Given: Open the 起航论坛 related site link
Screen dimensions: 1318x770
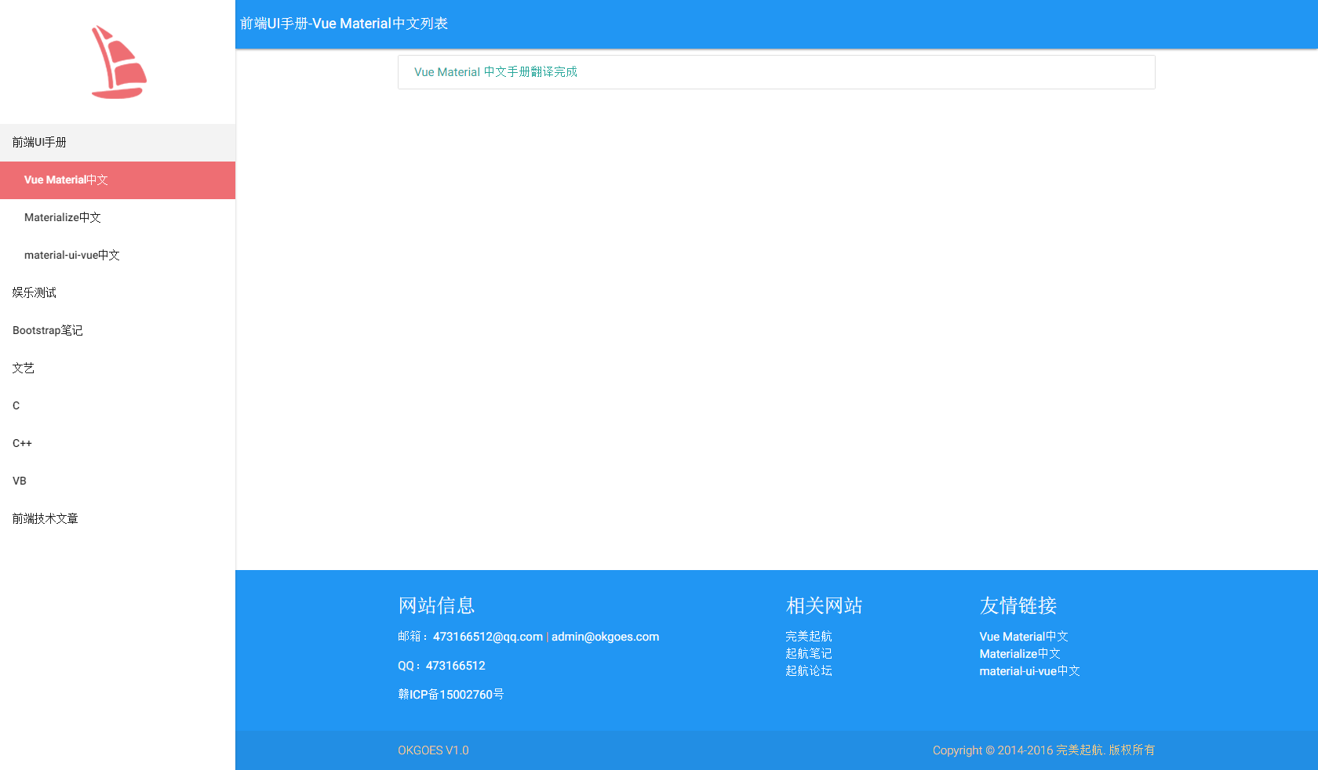Looking at the screenshot, I should 809,671.
